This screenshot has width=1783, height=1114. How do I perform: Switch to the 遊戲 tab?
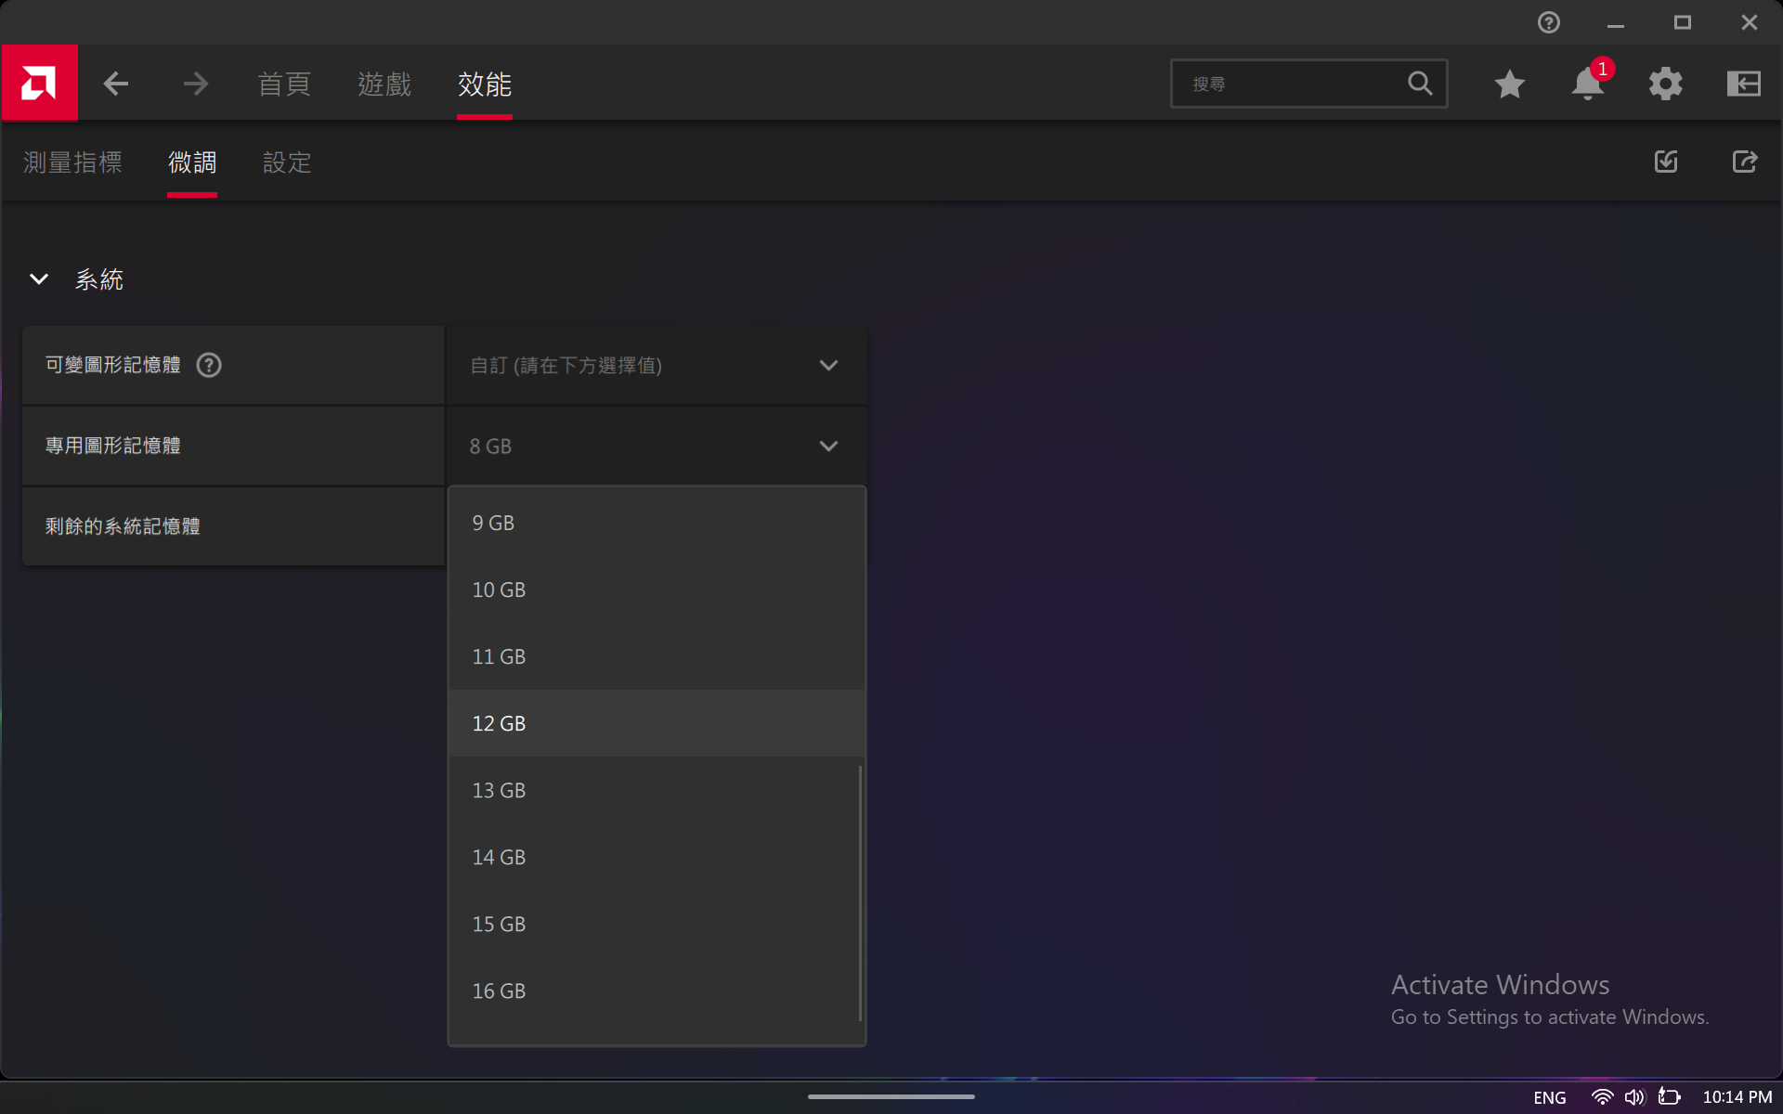384,84
